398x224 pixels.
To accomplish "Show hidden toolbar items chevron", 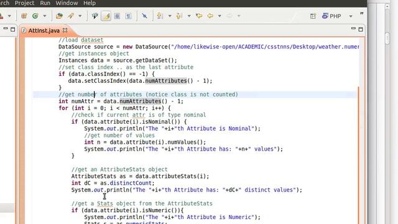I will [361, 14].
